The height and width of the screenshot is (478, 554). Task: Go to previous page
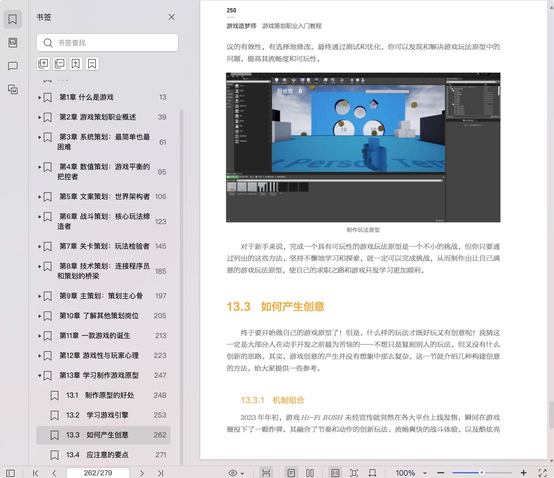[54, 473]
